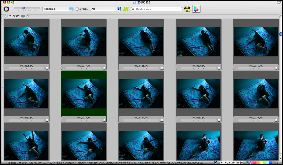Screen dimensions: 283x165
Task: Tick the selection box on IMG_0135.JPG
Action: point(219,120)
